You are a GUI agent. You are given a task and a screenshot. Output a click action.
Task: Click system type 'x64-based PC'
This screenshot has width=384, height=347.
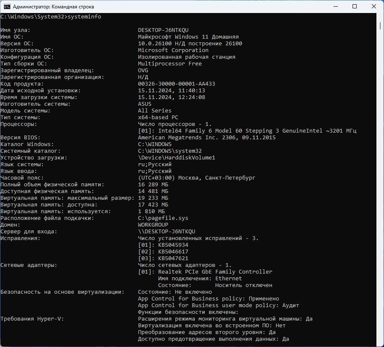pos(158,117)
